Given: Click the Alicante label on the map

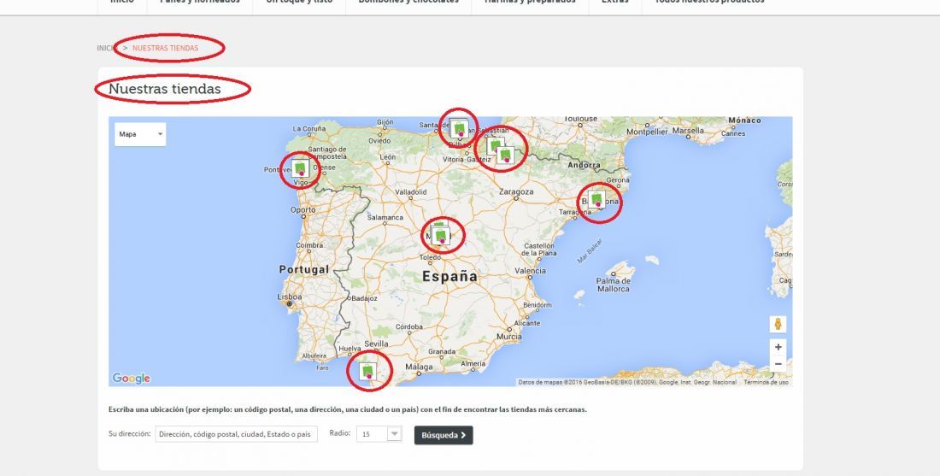Looking at the screenshot, I should (527, 323).
